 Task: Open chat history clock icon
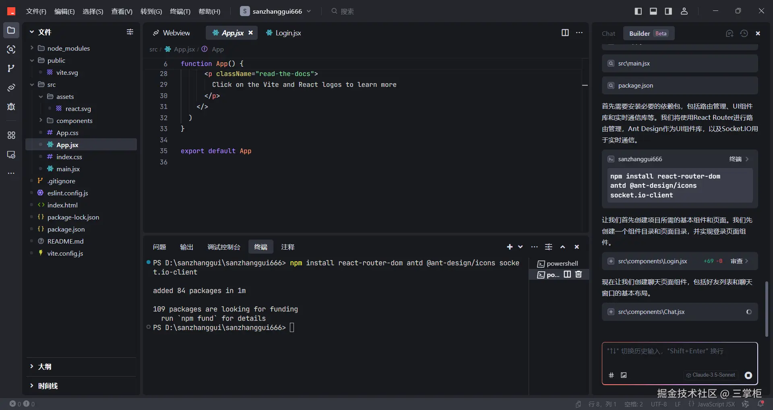pos(744,33)
